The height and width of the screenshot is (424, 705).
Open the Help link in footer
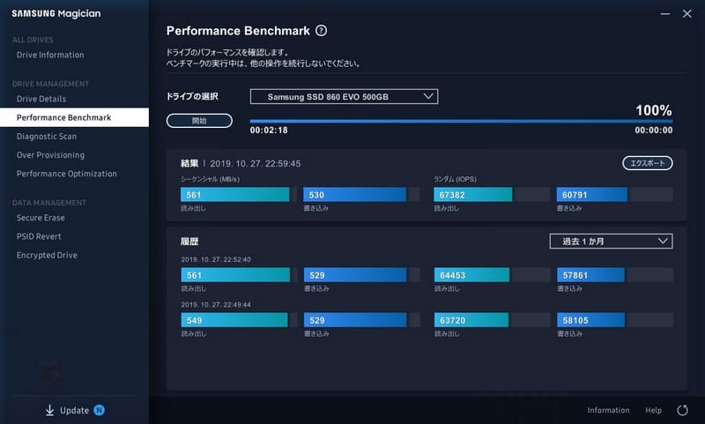click(653, 410)
